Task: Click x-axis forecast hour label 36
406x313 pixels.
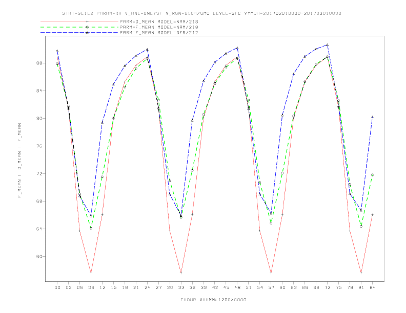Action: (192, 287)
